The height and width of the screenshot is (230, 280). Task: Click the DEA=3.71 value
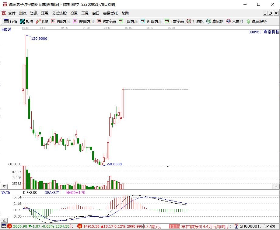52,193
